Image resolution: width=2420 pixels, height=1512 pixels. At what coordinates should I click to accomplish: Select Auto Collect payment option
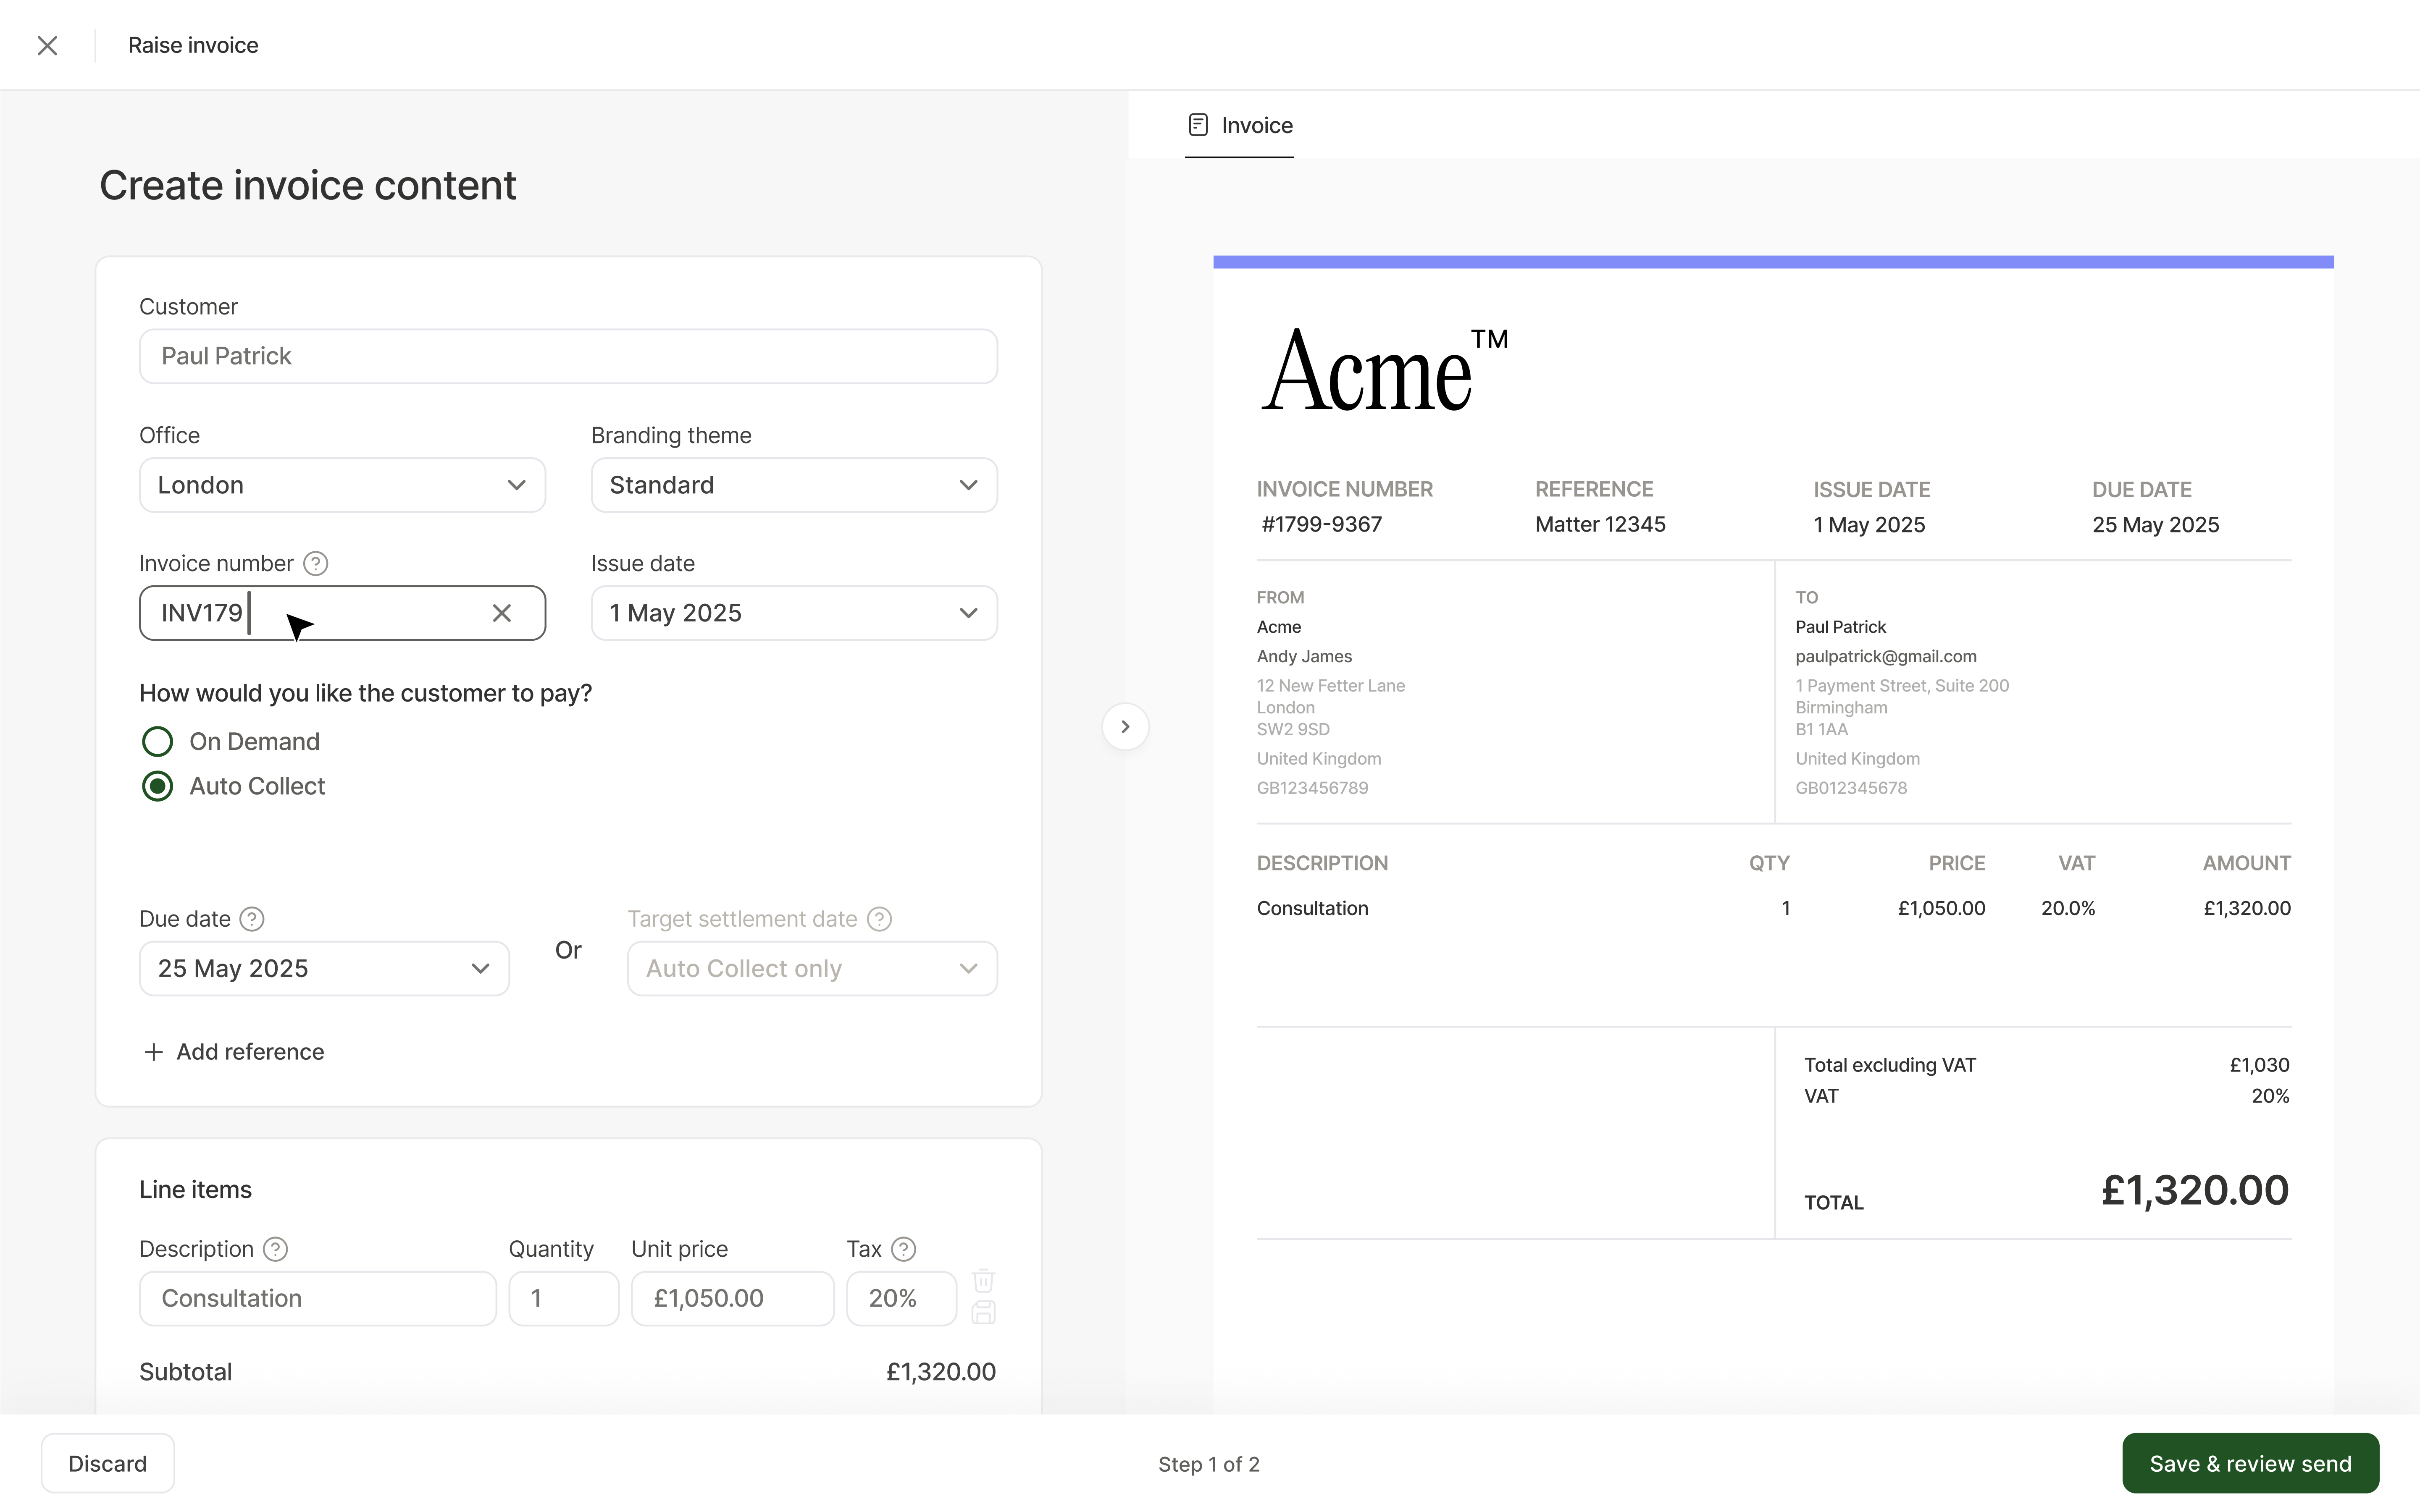pos(158,787)
